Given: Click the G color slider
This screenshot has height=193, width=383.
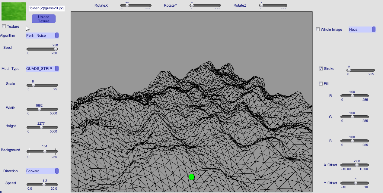Looking at the screenshot, I should [355, 117].
